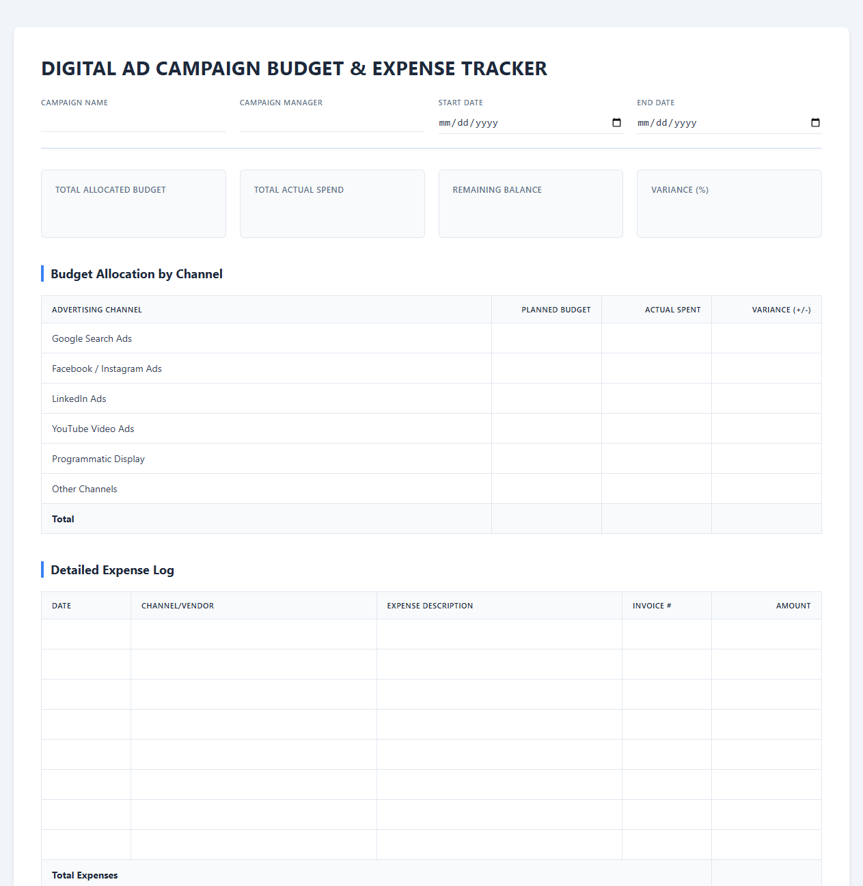Click the 'Budget Allocation by Channel' heading
The width and height of the screenshot is (863, 886).
[137, 274]
